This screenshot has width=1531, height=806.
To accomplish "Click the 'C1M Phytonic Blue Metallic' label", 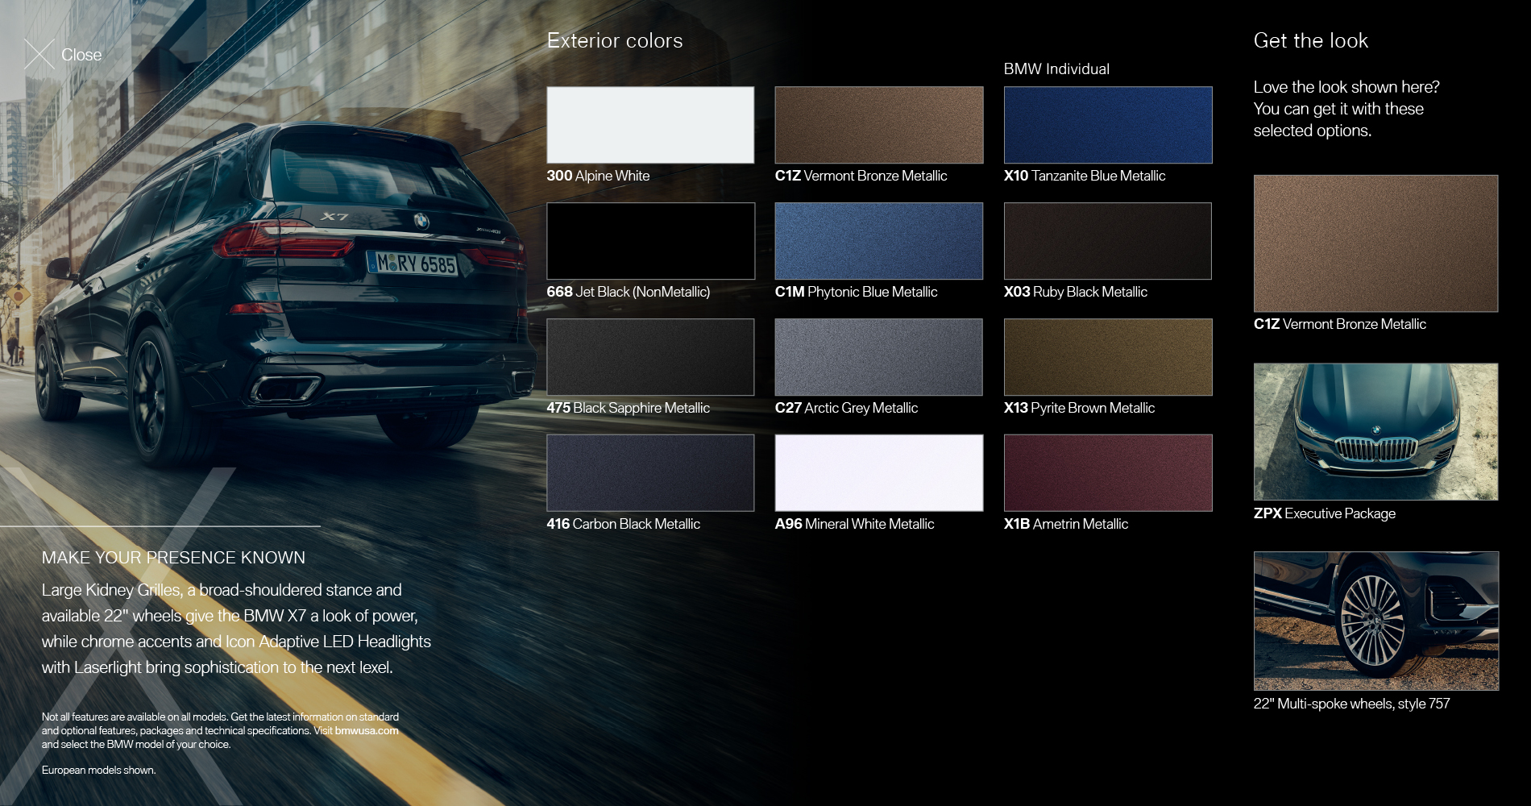I will coord(856,292).
